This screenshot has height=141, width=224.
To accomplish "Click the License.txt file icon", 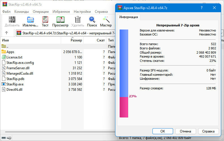I will click(4, 57).
